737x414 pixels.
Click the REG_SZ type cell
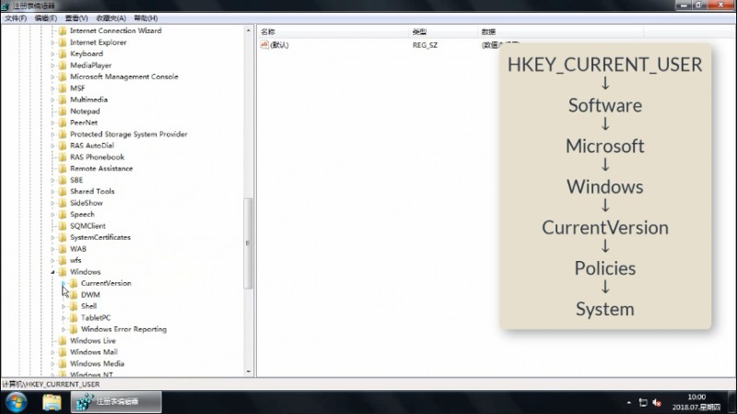coord(425,45)
